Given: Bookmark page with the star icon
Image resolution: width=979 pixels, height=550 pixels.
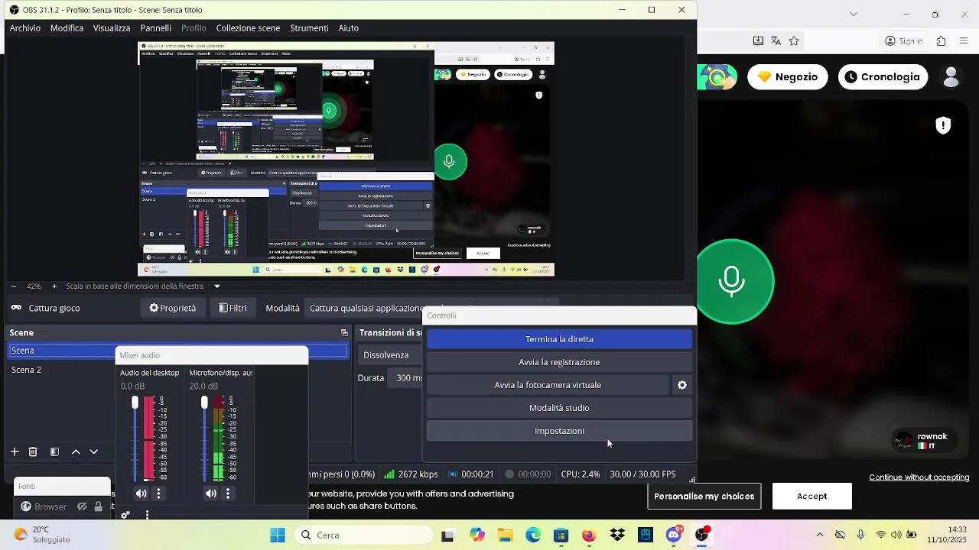Looking at the screenshot, I should click(794, 40).
